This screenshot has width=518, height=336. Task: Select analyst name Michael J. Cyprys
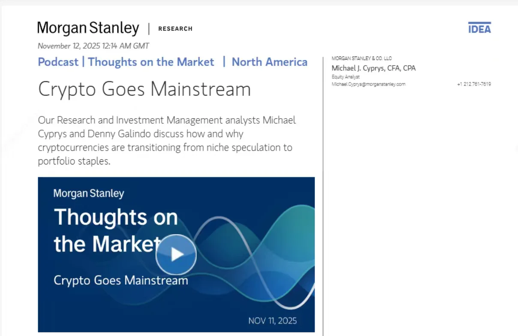click(373, 68)
